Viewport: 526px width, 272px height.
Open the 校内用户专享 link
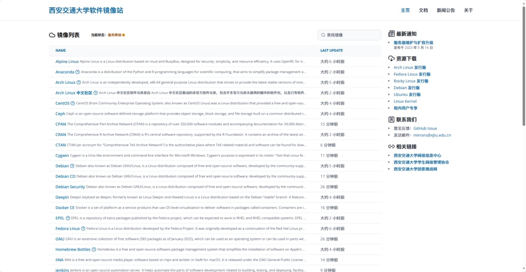(x=405, y=108)
